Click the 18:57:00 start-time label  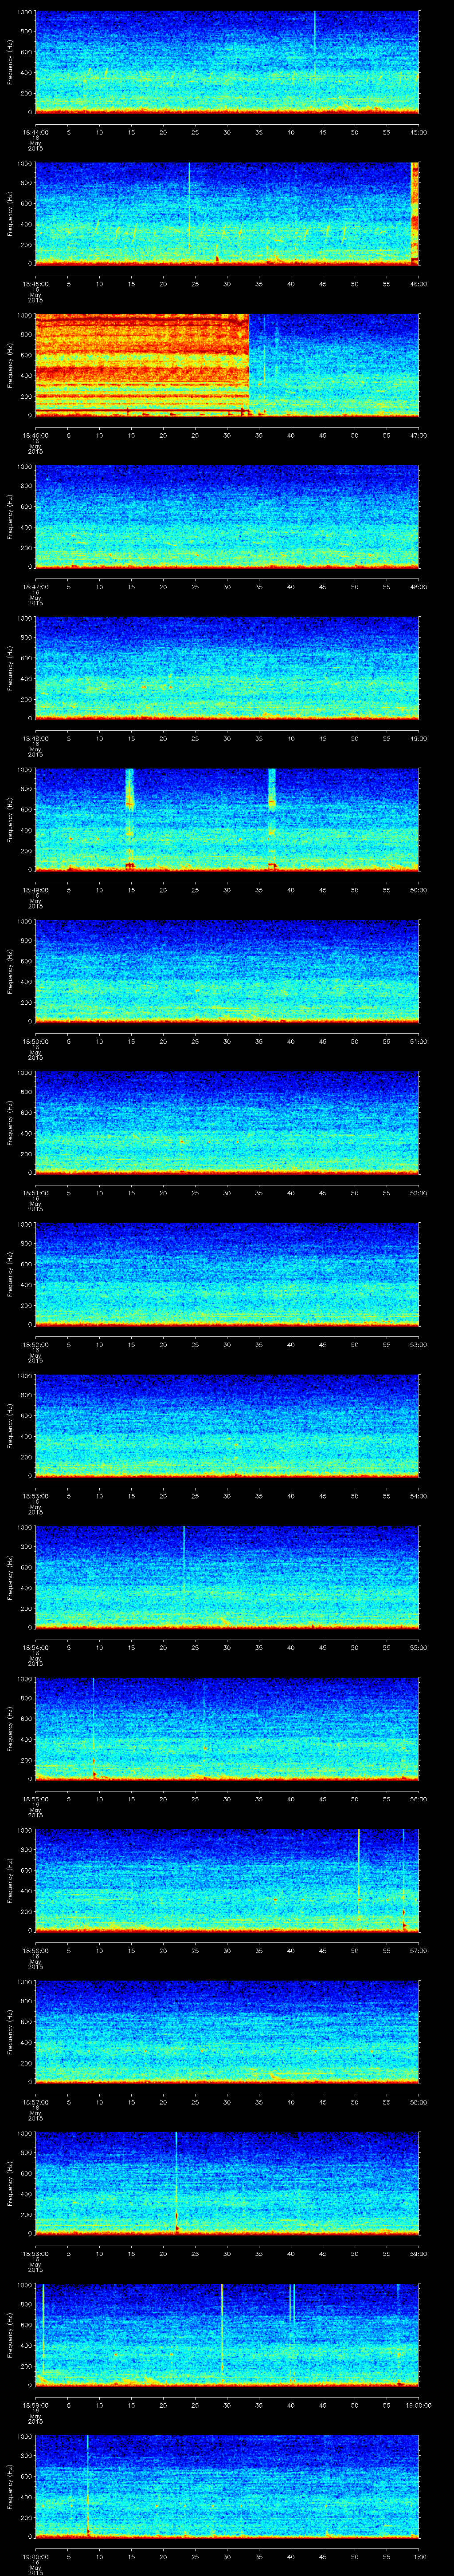tap(36, 2101)
